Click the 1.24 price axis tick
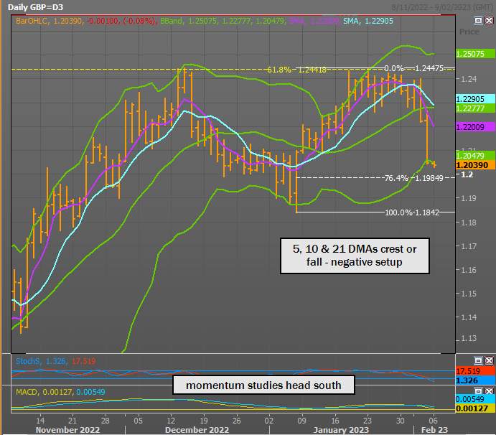 tap(469, 79)
